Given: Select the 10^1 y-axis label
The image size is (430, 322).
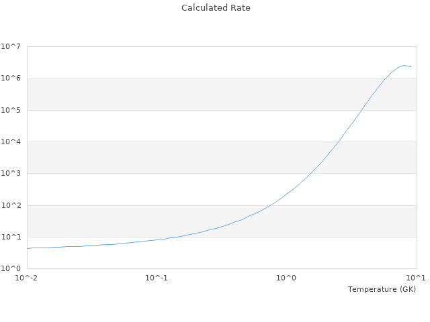Looking at the screenshot, I should (11, 237).
